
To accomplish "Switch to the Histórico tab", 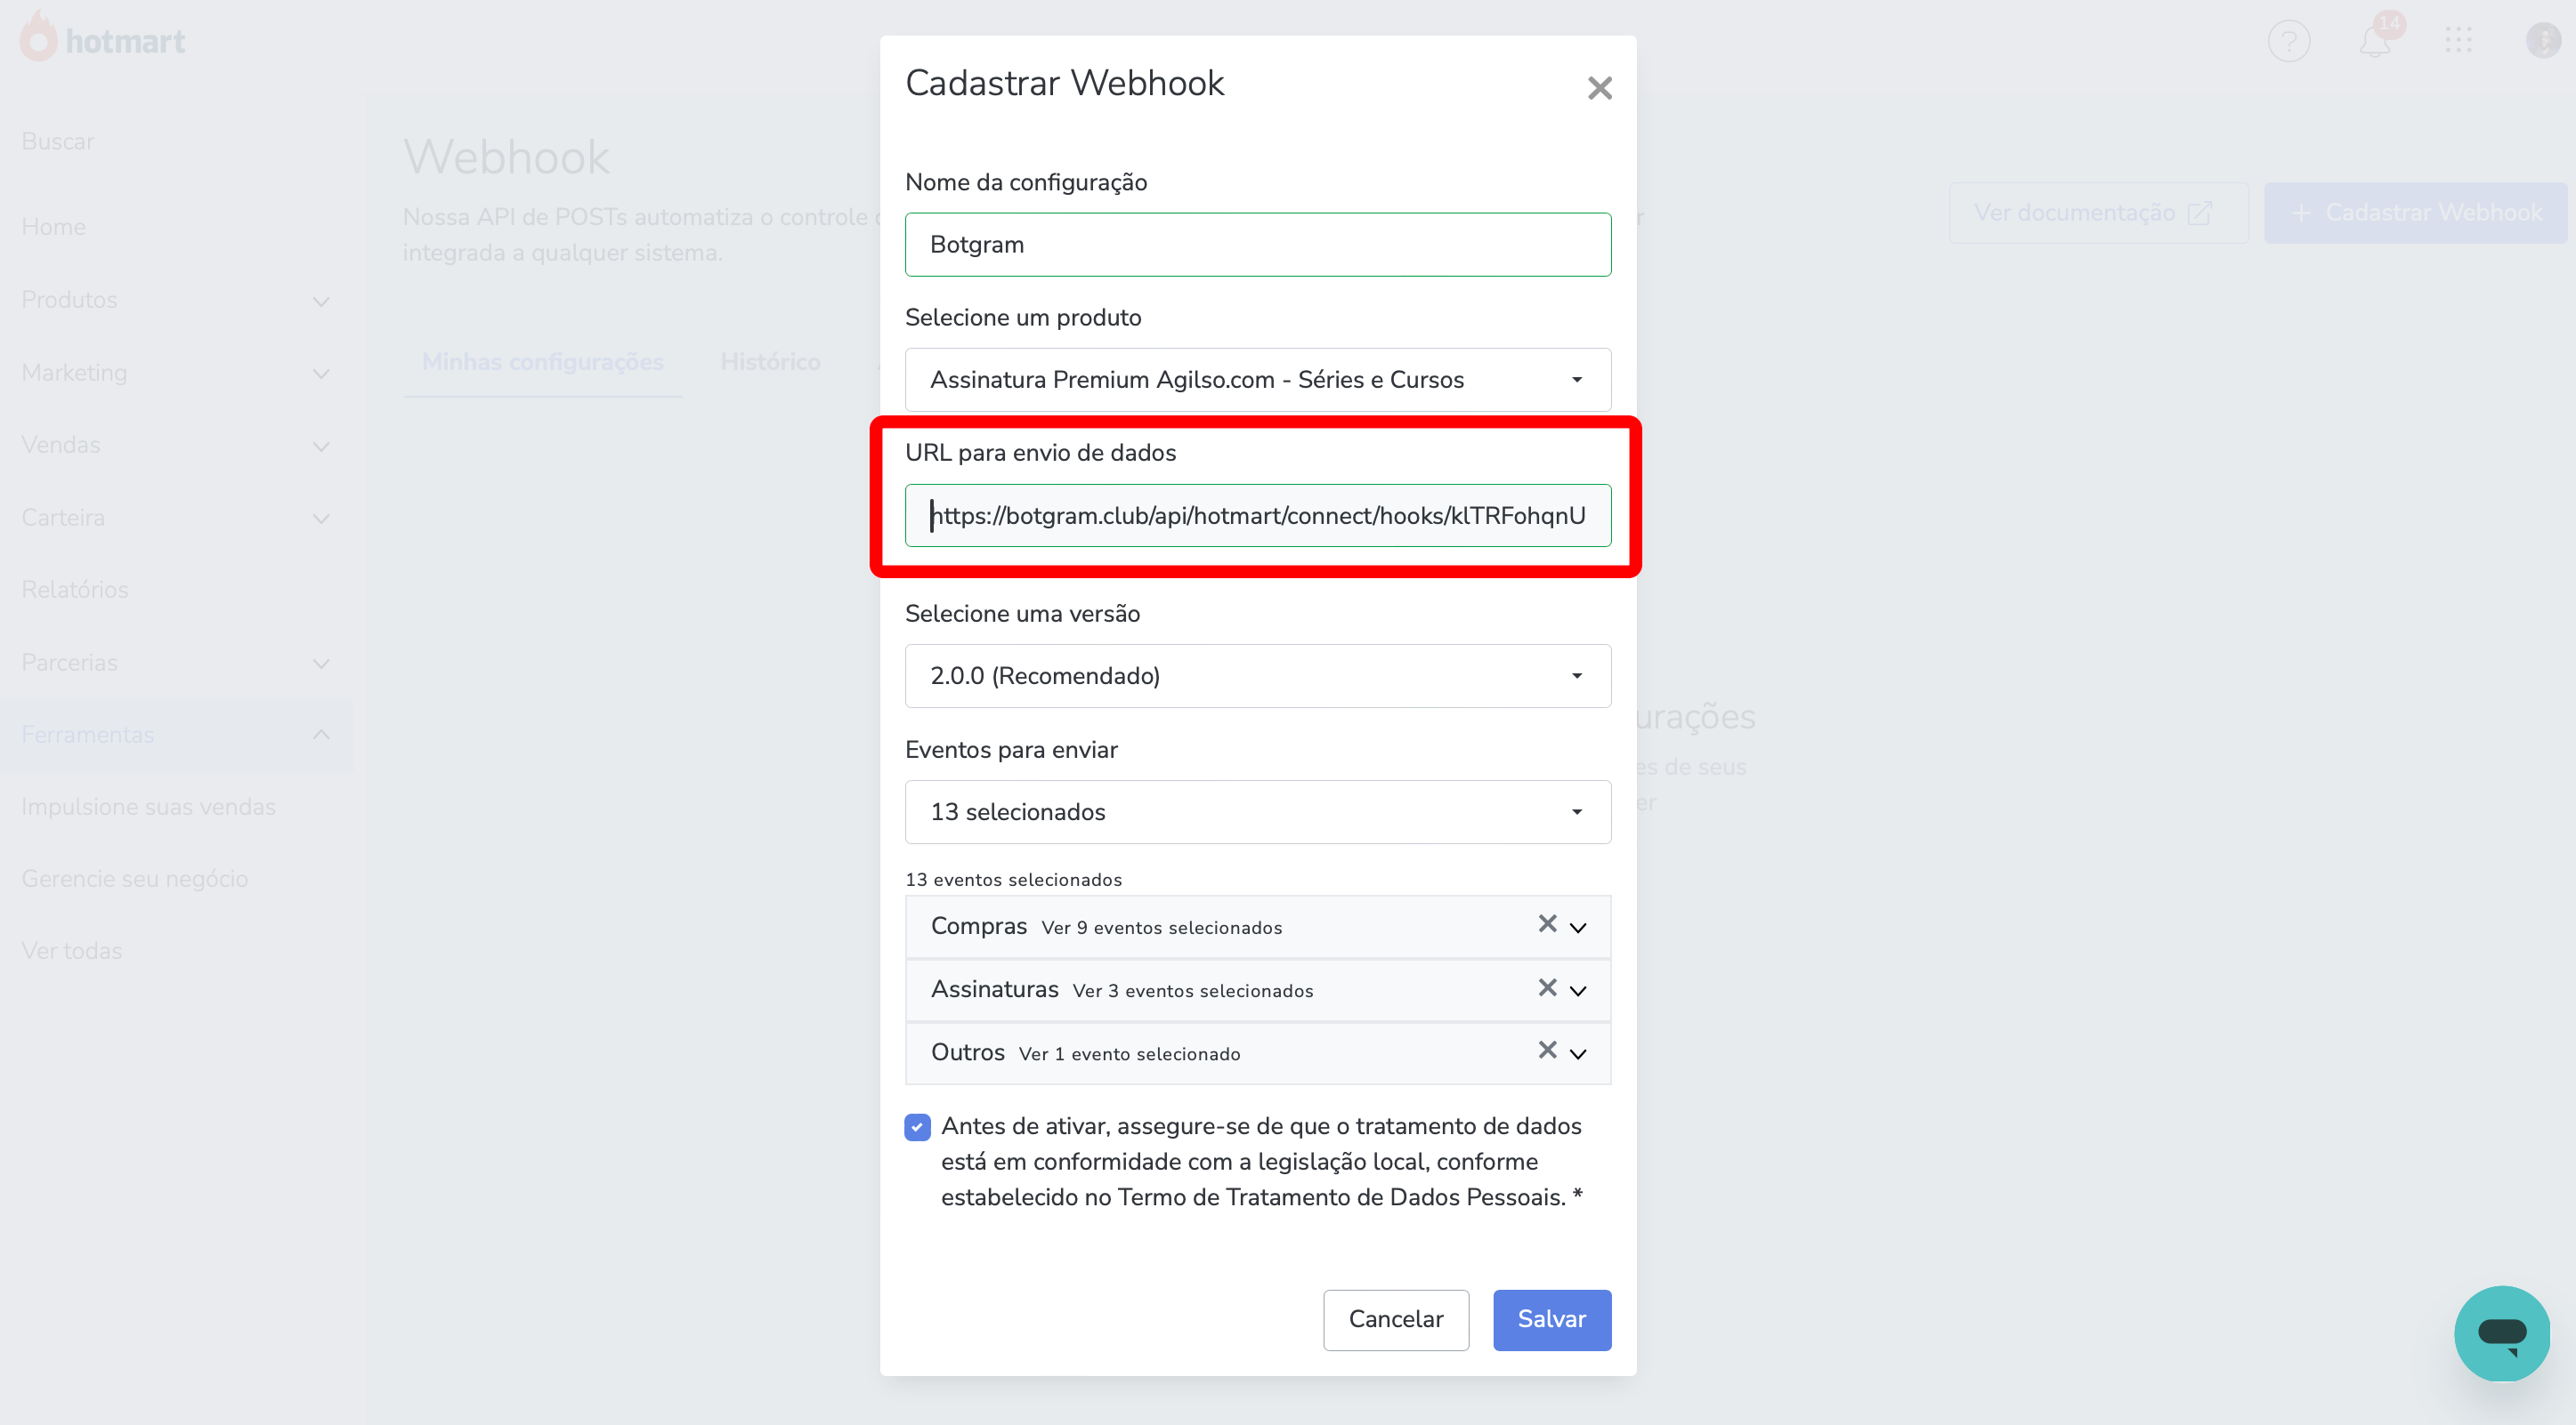I will pyautogui.click(x=770, y=362).
